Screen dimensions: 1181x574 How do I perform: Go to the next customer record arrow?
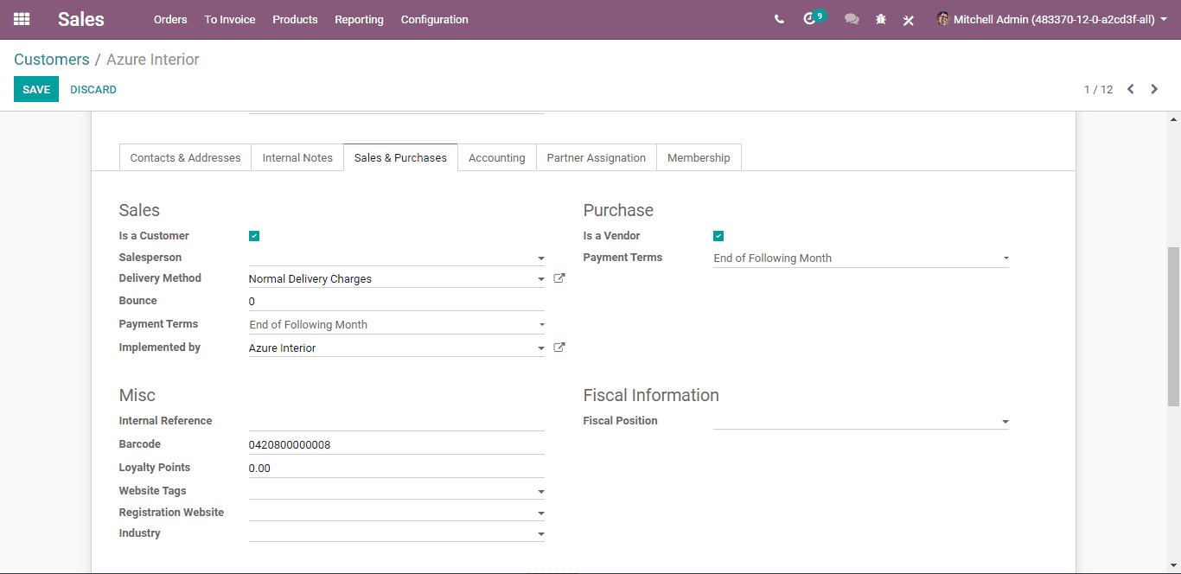click(x=1154, y=89)
